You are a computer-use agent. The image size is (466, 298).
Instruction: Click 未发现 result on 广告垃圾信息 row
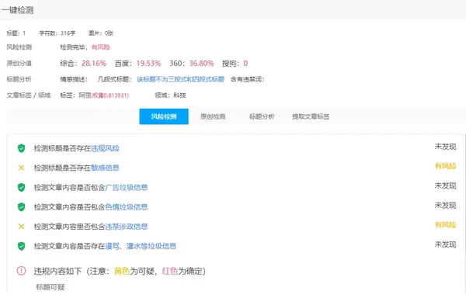(445, 185)
